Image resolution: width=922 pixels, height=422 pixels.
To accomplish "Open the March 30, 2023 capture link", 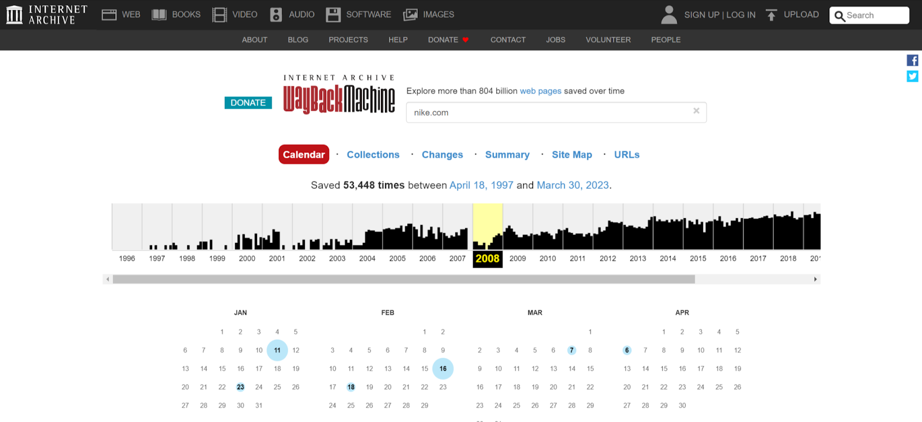I will [573, 185].
